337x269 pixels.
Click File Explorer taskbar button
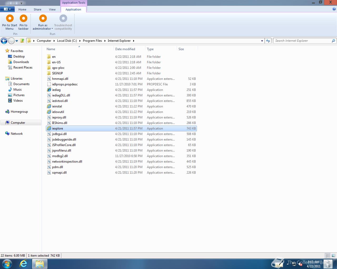[x=39, y=264]
